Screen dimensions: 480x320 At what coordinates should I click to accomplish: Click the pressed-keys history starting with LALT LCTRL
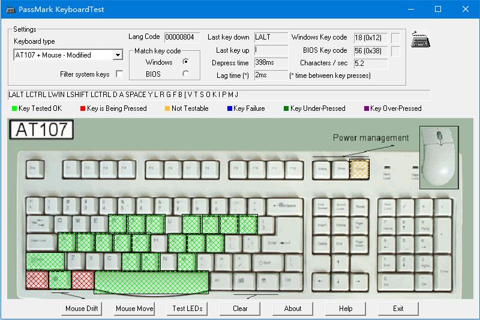(x=219, y=95)
